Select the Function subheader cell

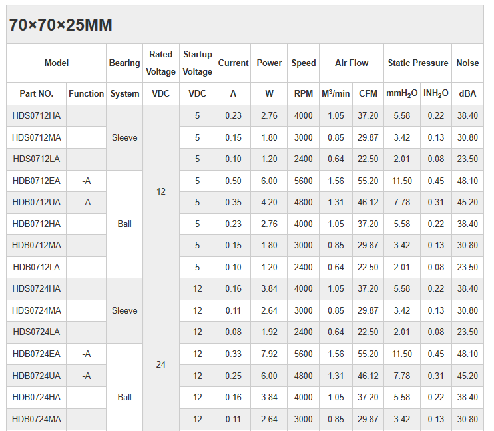click(x=87, y=94)
